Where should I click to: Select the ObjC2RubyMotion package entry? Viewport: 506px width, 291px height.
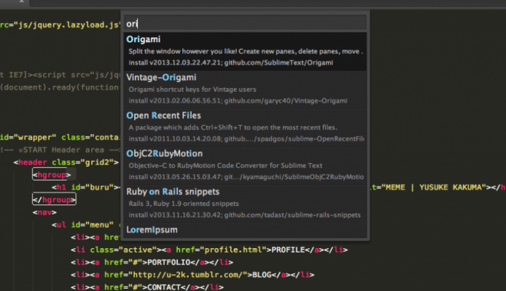tap(245, 165)
